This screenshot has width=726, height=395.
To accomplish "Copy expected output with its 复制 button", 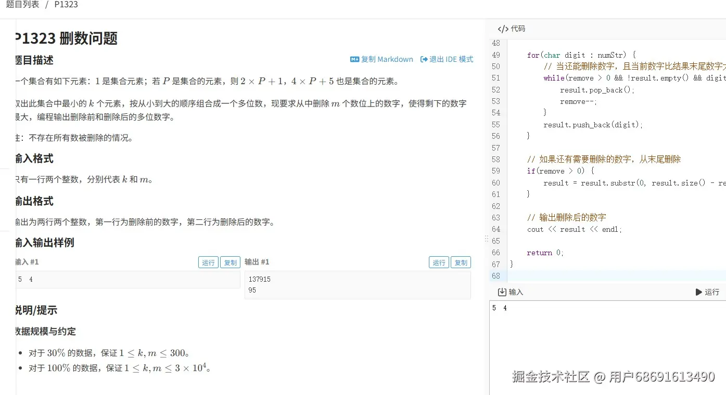I will 460,262.
